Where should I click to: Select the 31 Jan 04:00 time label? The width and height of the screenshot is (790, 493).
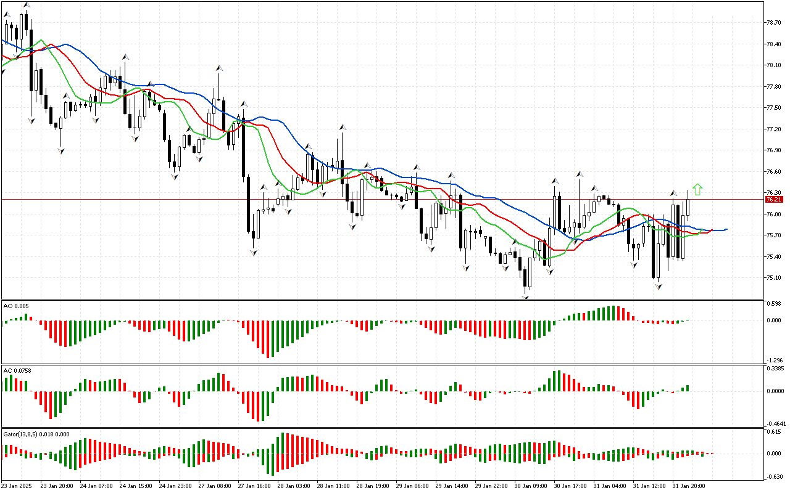[610, 486]
